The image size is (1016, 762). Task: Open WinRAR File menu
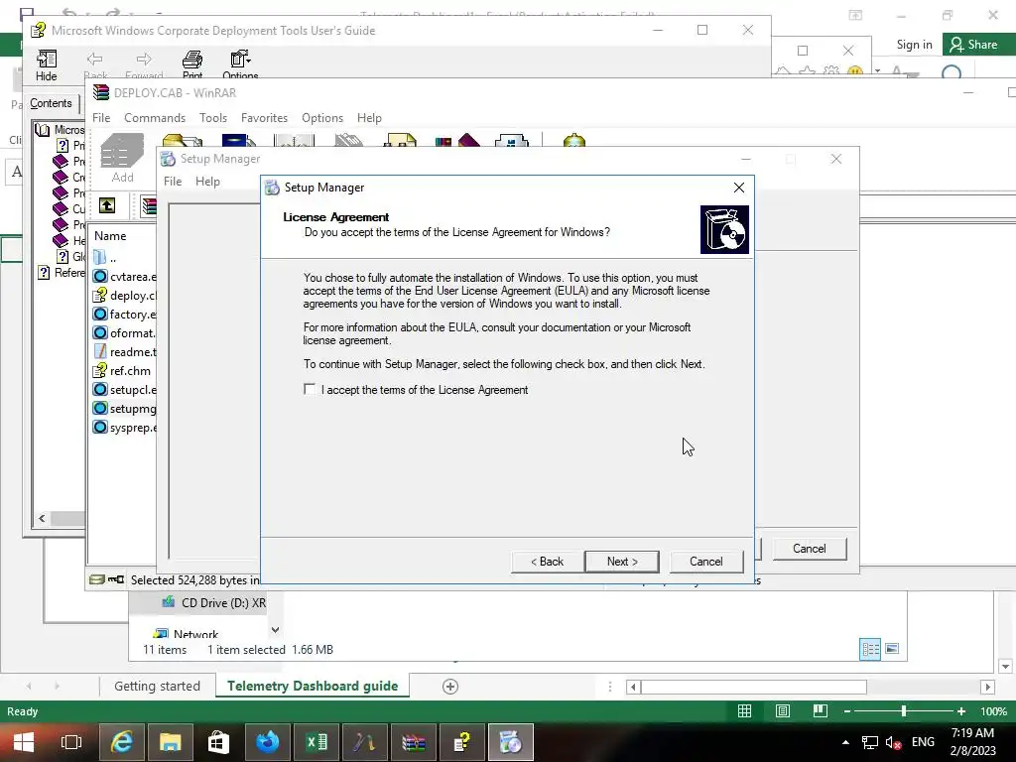tap(101, 118)
